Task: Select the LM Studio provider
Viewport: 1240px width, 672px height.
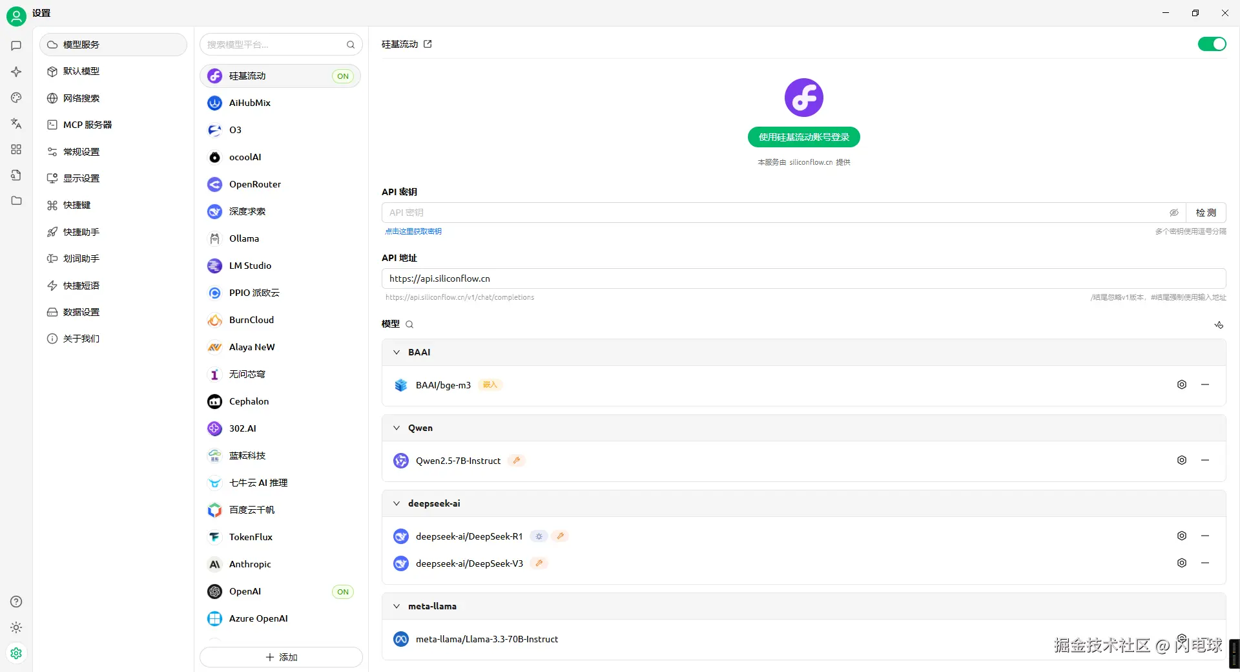Action: pyautogui.click(x=280, y=266)
